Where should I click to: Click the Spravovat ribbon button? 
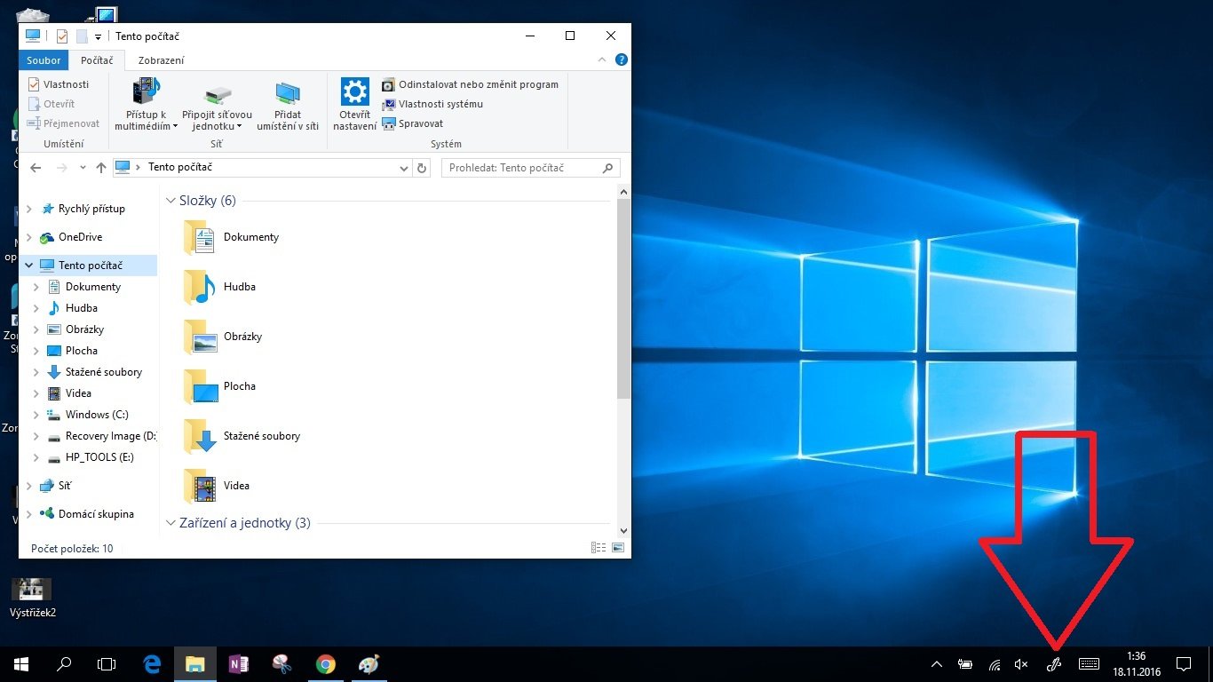coord(412,123)
